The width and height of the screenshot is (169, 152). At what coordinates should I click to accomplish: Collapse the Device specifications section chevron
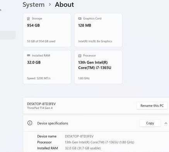click(166, 124)
